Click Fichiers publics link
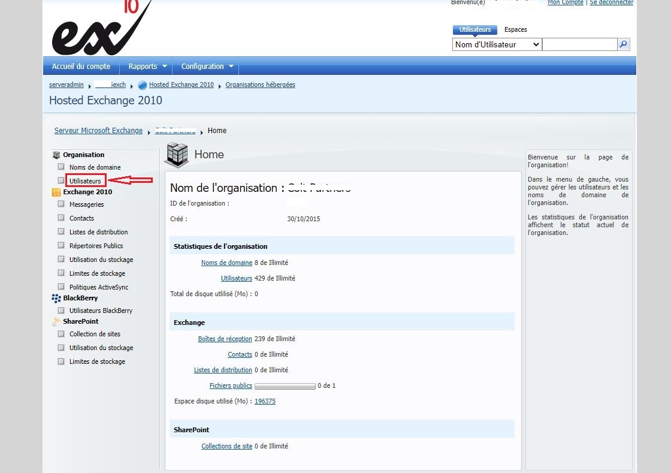Screen dimensions: 671x473 [231, 385]
